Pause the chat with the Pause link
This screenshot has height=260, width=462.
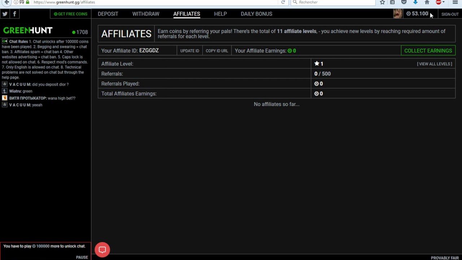click(82, 257)
